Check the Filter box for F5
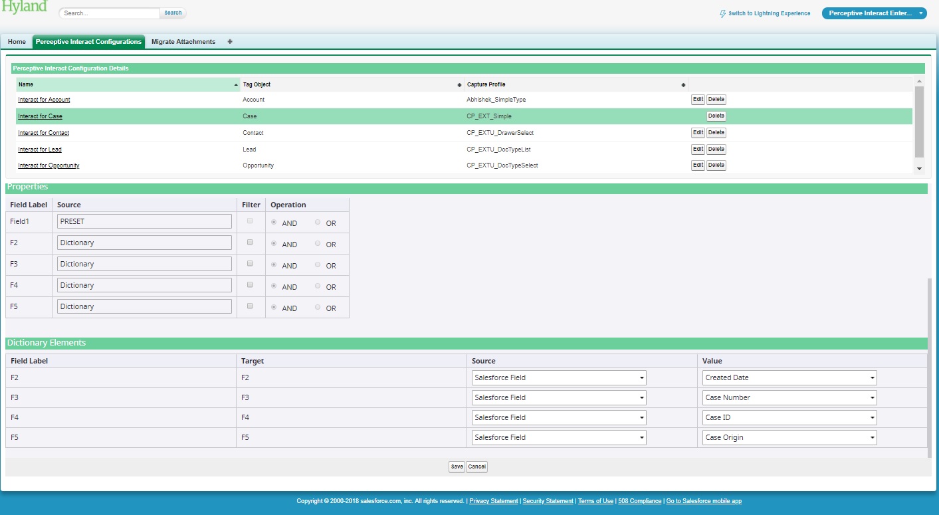The height and width of the screenshot is (515, 939). 250,306
